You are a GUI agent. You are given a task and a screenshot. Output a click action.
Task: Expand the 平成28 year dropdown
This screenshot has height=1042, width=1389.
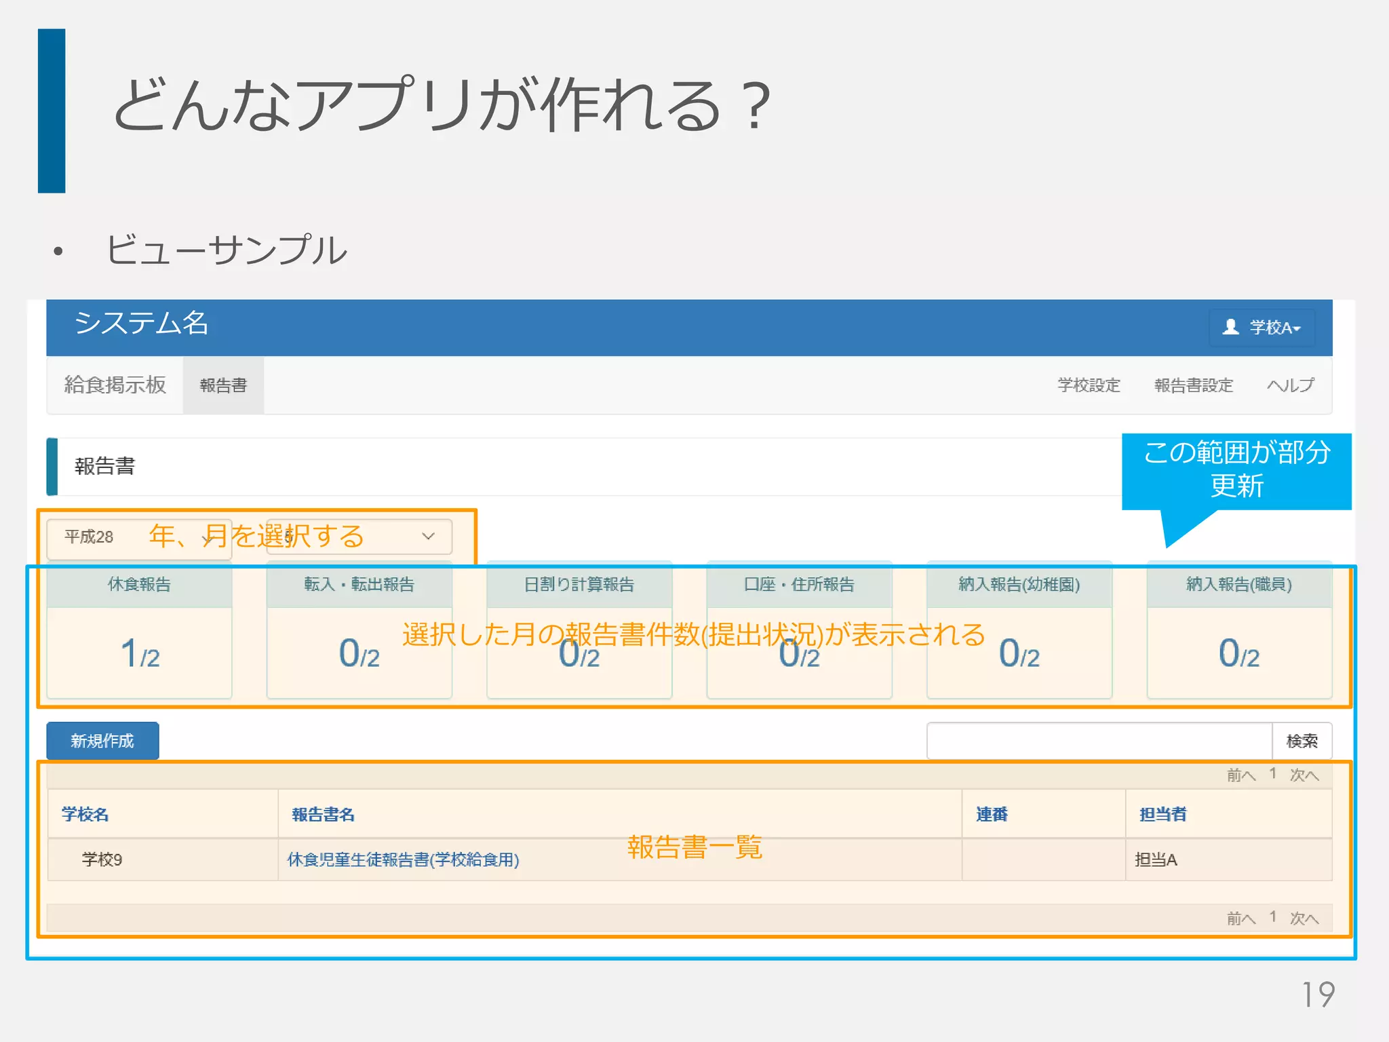click(139, 539)
